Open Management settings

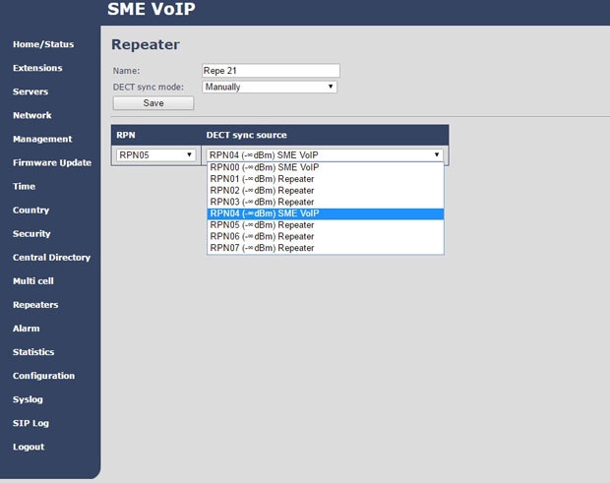pyautogui.click(x=42, y=140)
